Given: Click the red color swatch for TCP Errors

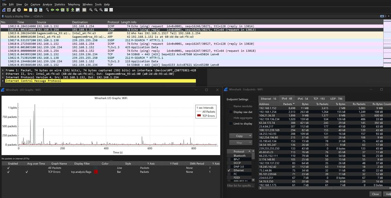Looking at the screenshot, I should tap(96, 171).
